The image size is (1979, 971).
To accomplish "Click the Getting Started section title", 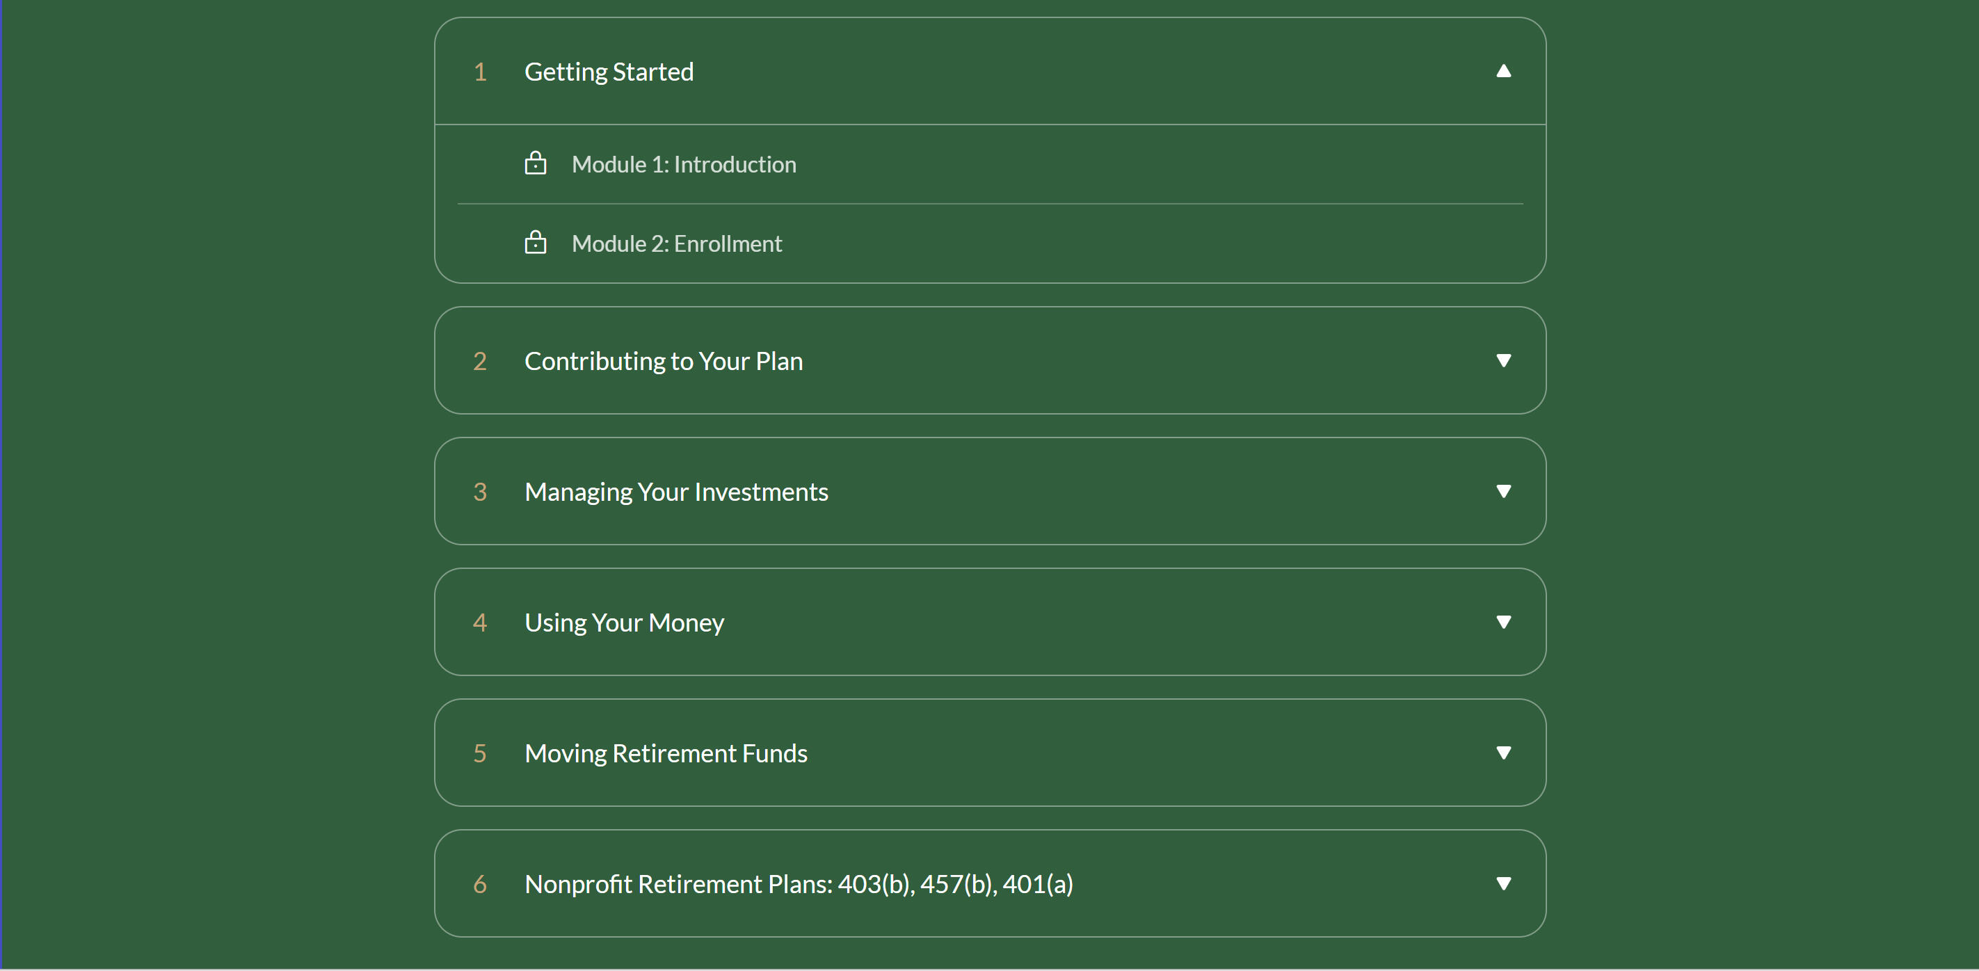I will coord(609,72).
